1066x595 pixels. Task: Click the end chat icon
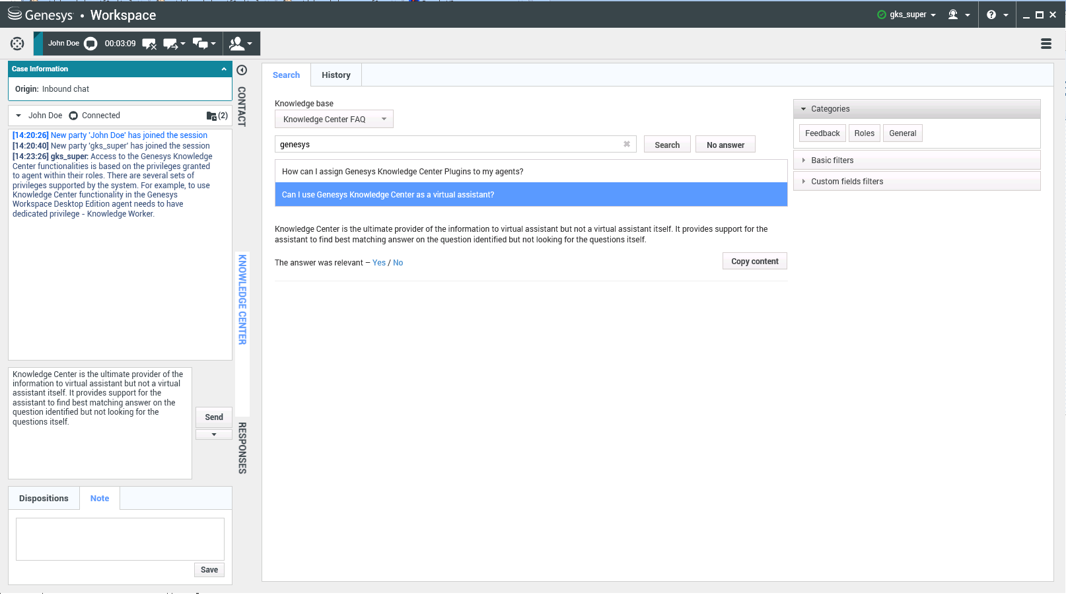pyautogui.click(x=149, y=44)
